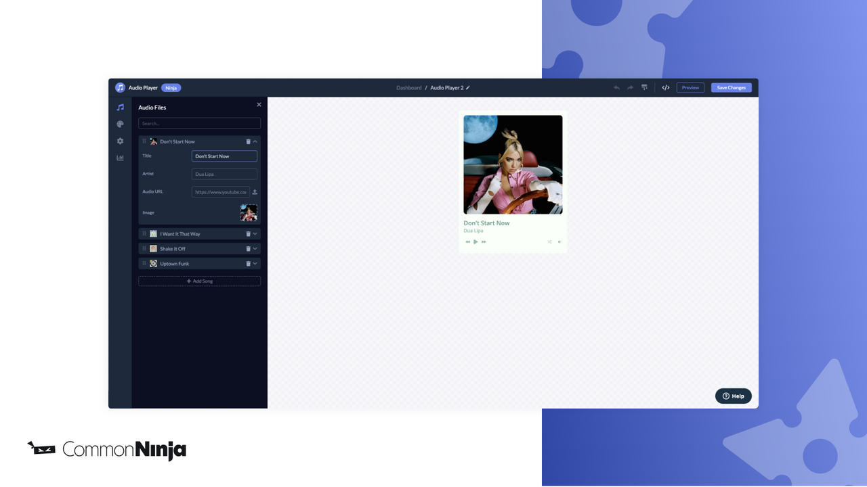
Task: Expand the Uptown Funk row
Action: point(255,263)
